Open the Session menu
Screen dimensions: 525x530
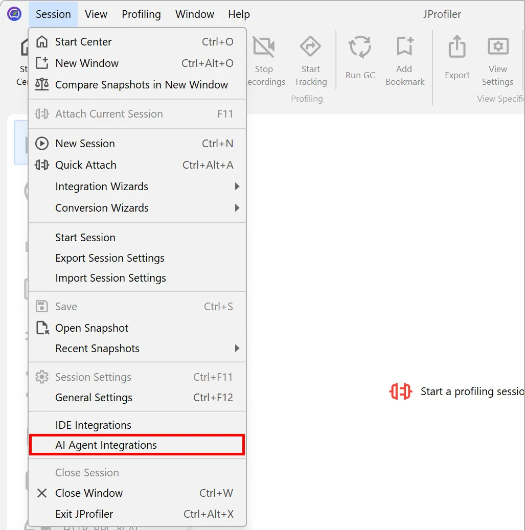(x=53, y=14)
